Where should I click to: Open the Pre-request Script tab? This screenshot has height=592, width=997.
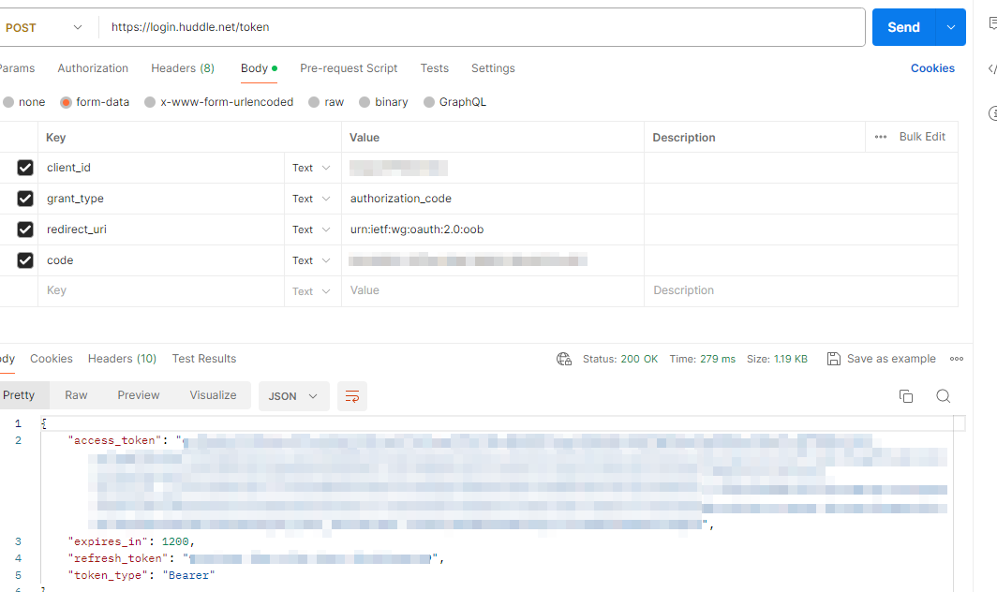point(349,68)
